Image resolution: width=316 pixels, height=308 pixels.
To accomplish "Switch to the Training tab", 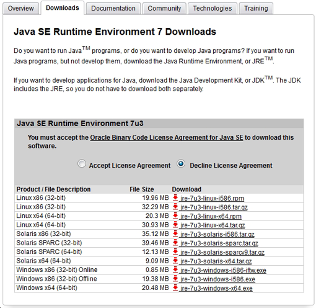I will coord(256,8).
